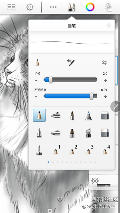Open the gallery grid view

11,7
